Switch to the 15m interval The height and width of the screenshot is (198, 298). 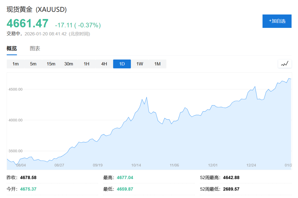point(51,64)
